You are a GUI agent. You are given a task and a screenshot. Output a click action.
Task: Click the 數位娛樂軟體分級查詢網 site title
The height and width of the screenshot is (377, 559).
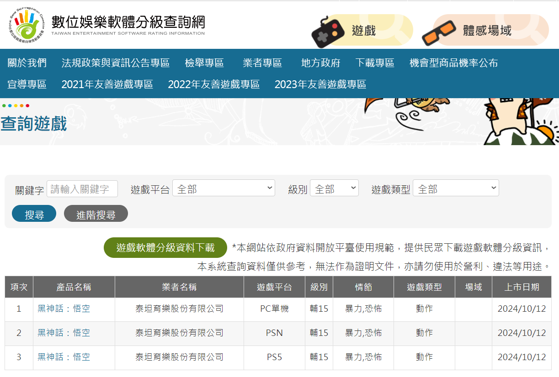[x=128, y=22]
